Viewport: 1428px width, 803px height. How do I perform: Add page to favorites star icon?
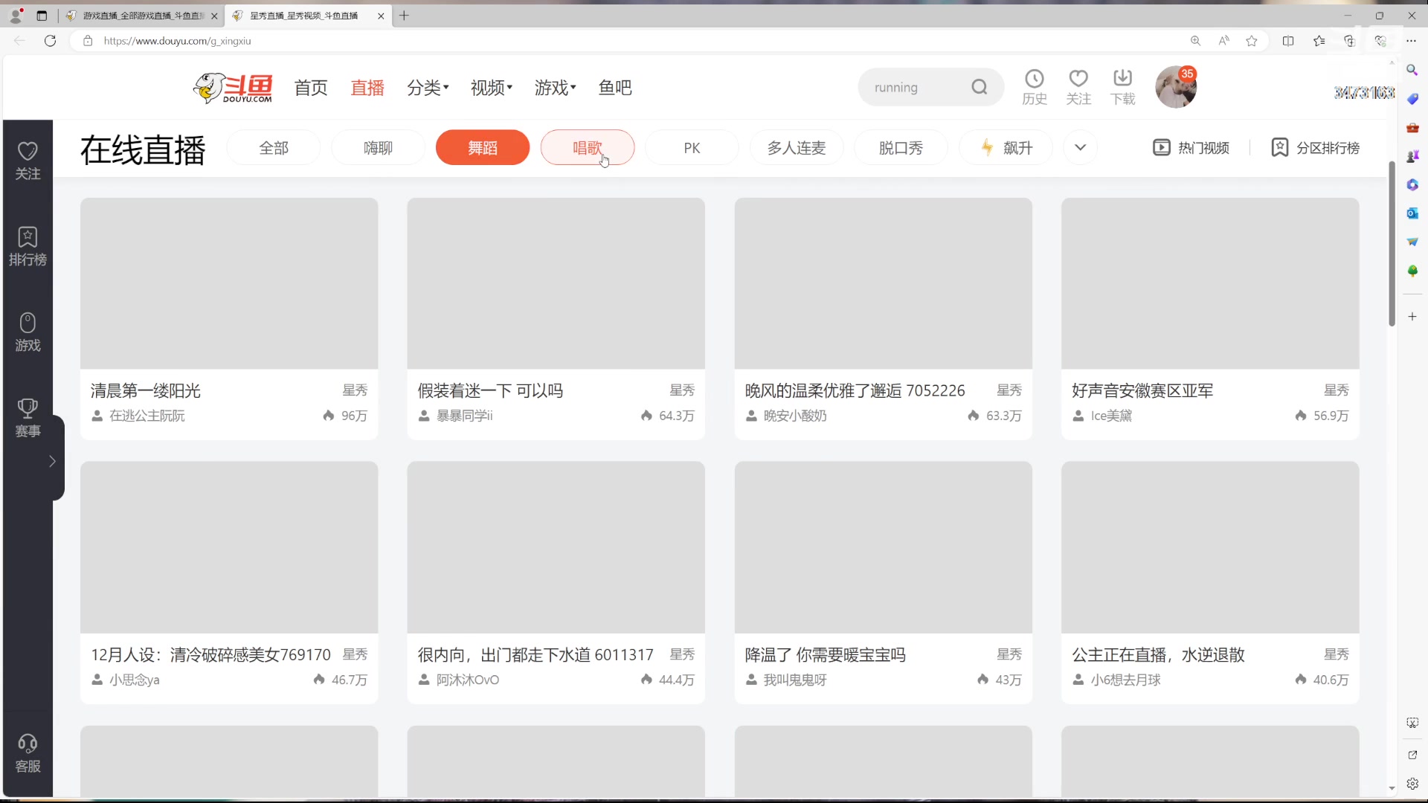(1252, 41)
